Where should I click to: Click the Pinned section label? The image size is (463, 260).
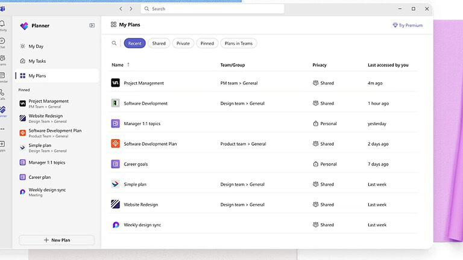tap(24, 90)
